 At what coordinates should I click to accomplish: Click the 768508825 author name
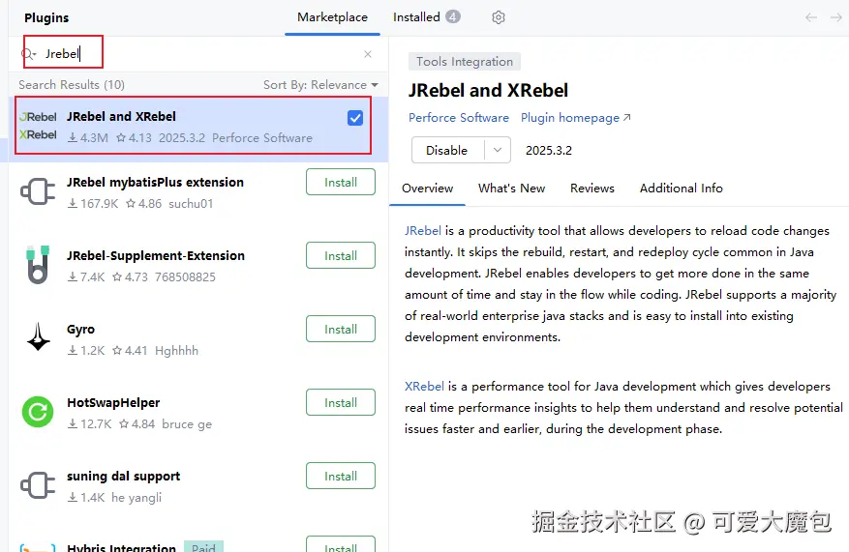coord(185,277)
